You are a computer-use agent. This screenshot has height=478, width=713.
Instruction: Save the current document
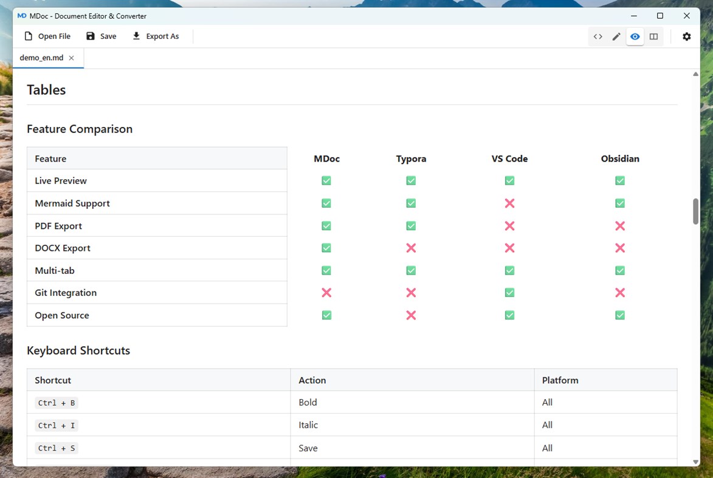[x=102, y=36]
